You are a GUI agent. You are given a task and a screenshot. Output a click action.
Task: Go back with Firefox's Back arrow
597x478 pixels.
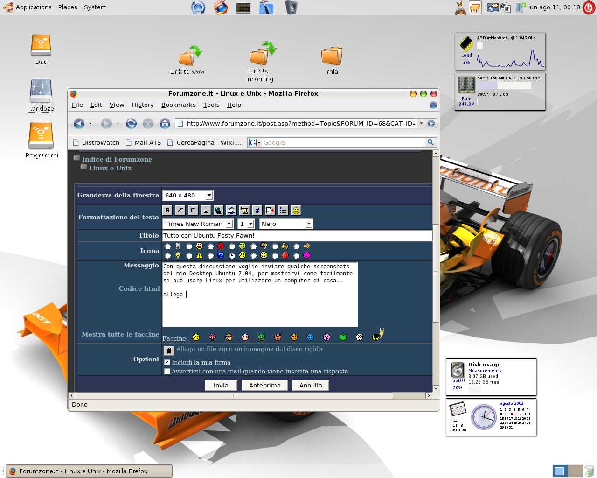[x=79, y=123]
